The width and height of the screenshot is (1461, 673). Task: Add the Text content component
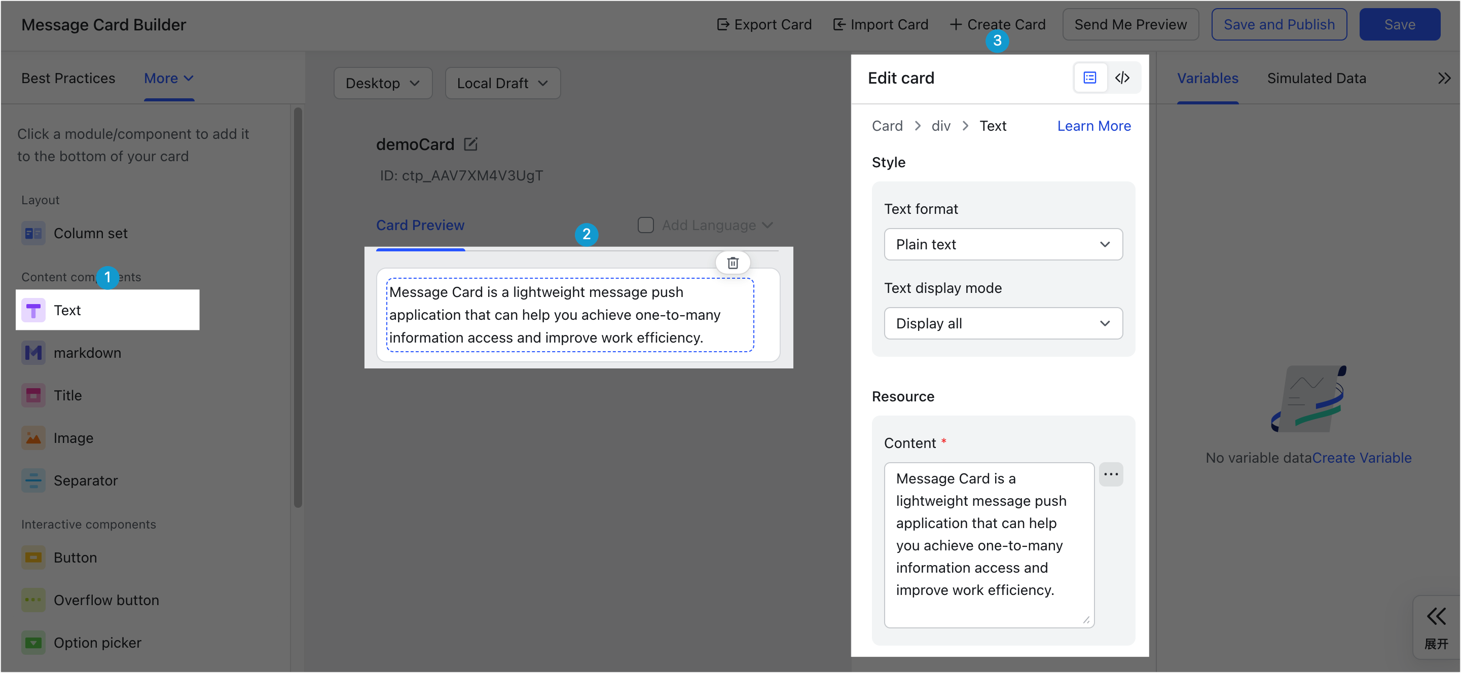point(108,310)
